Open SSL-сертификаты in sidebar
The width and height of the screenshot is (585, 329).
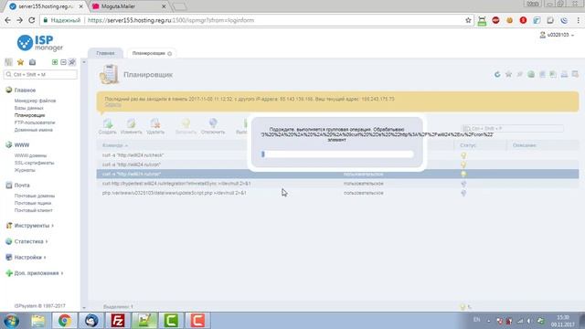pos(34,163)
